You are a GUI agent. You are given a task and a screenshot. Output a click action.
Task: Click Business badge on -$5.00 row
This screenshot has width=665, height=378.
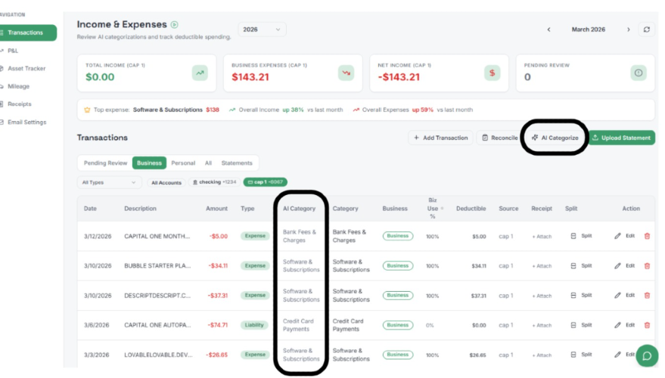click(398, 236)
